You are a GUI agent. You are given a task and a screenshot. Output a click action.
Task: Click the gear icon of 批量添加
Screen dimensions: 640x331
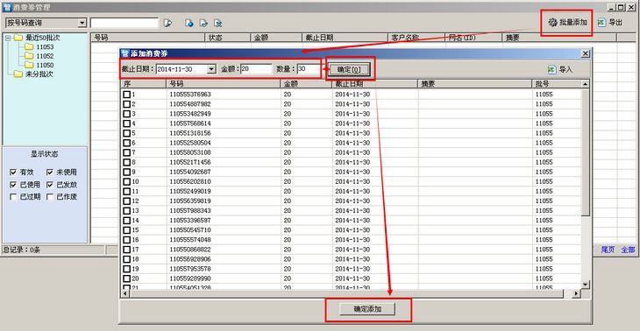click(552, 23)
